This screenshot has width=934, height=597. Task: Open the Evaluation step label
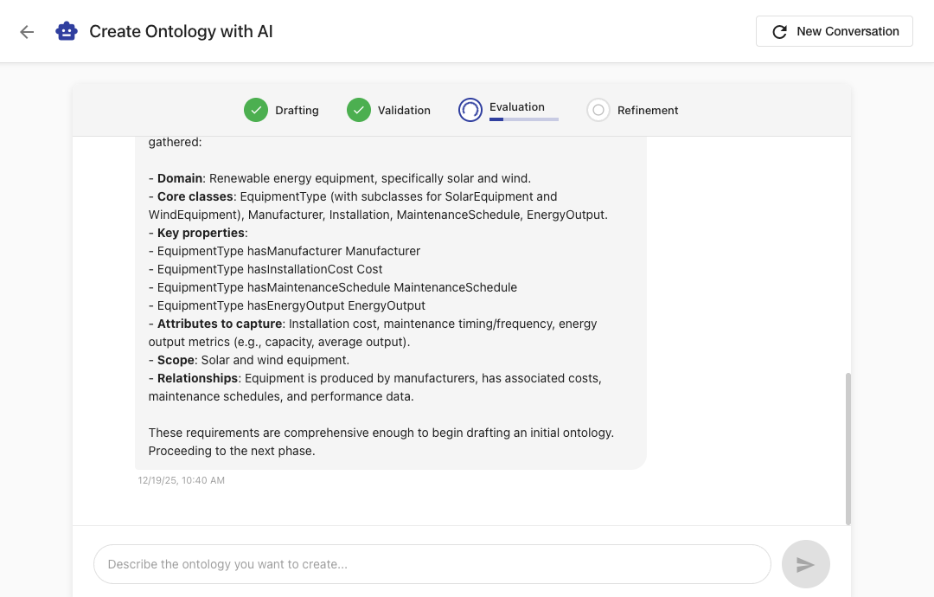(x=517, y=106)
